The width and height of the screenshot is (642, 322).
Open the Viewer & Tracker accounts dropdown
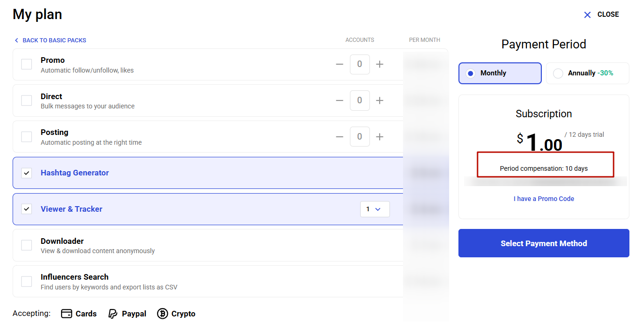(x=375, y=209)
